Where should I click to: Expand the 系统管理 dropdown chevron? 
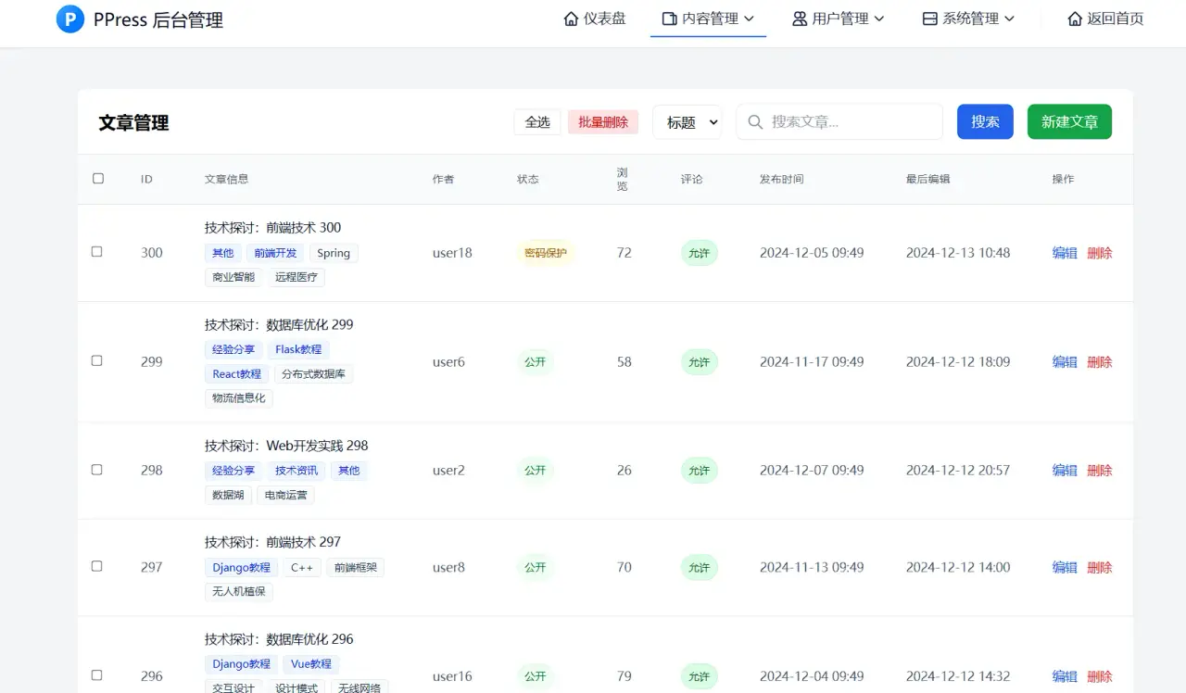tap(1009, 18)
